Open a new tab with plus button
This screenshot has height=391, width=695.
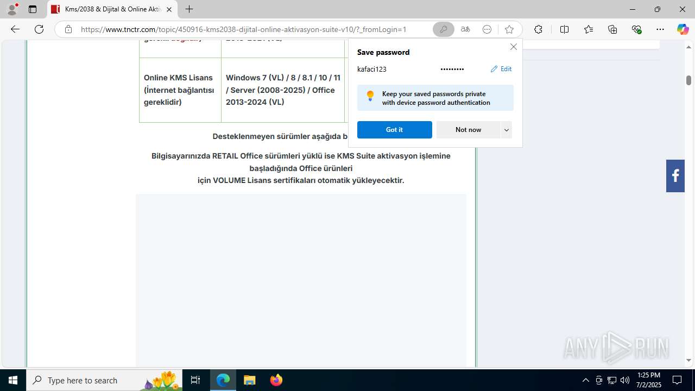point(189,9)
